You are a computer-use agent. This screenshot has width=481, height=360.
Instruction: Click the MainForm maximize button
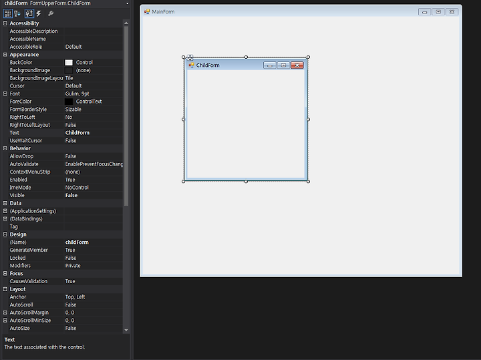[x=438, y=12]
